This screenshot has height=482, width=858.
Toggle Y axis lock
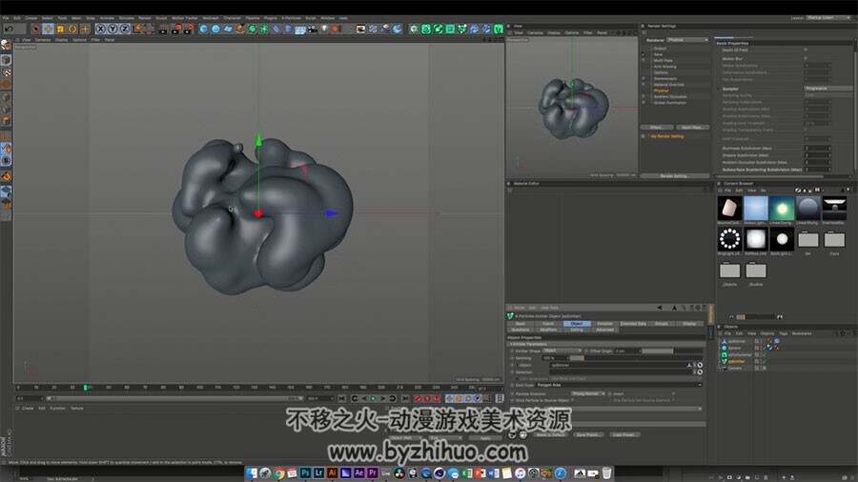112,29
